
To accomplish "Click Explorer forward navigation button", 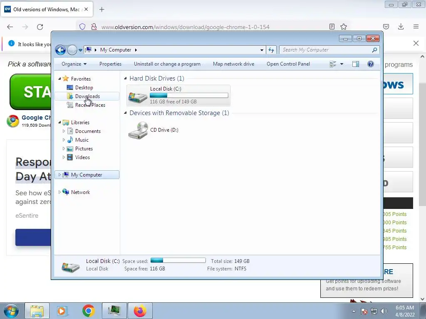I will [x=72, y=50].
